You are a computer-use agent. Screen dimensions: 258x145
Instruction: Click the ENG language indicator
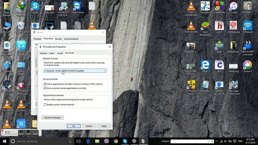click(240, 141)
